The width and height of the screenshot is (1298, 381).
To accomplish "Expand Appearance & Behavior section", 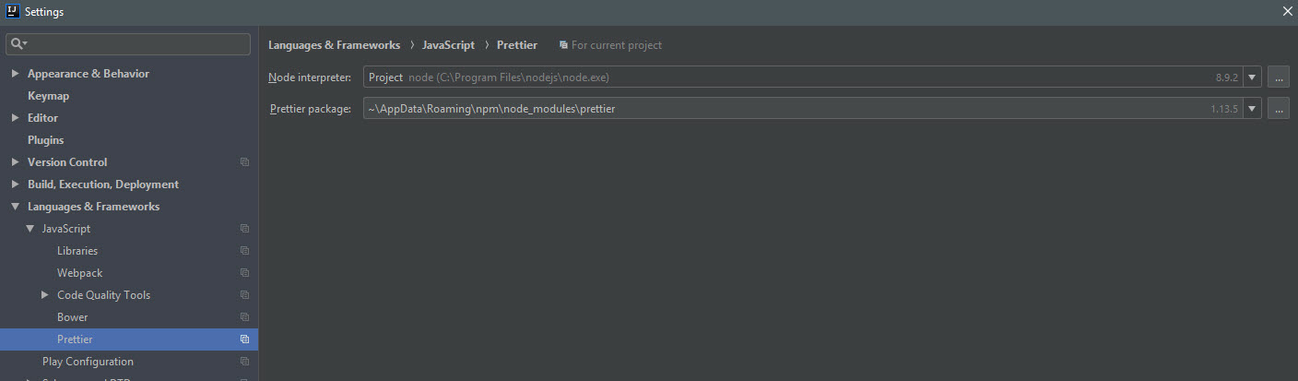I will coord(15,74).
